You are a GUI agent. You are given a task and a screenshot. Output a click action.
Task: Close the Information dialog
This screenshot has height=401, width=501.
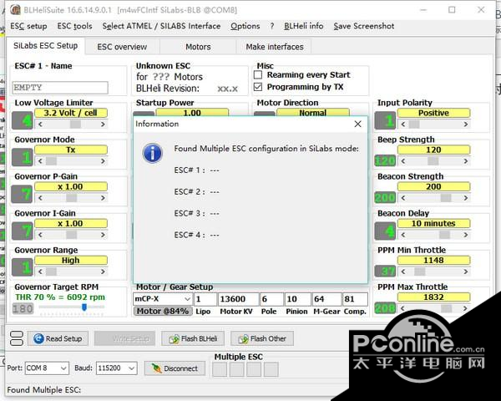pos(358,124)
